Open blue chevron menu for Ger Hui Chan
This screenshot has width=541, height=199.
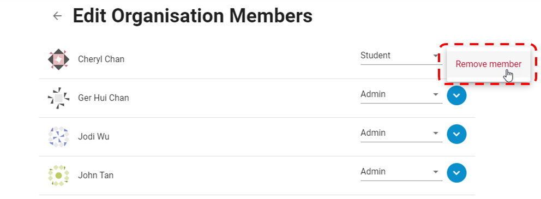coord(456,95)
